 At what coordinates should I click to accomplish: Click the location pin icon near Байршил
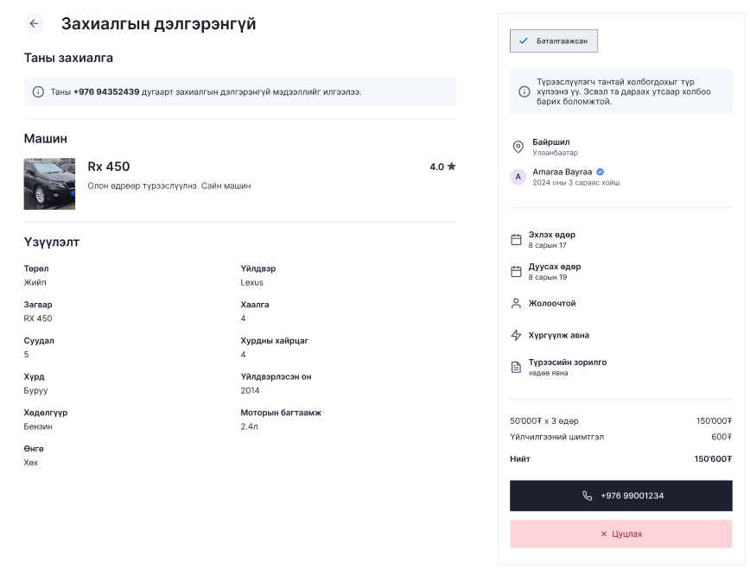point(518,147)
